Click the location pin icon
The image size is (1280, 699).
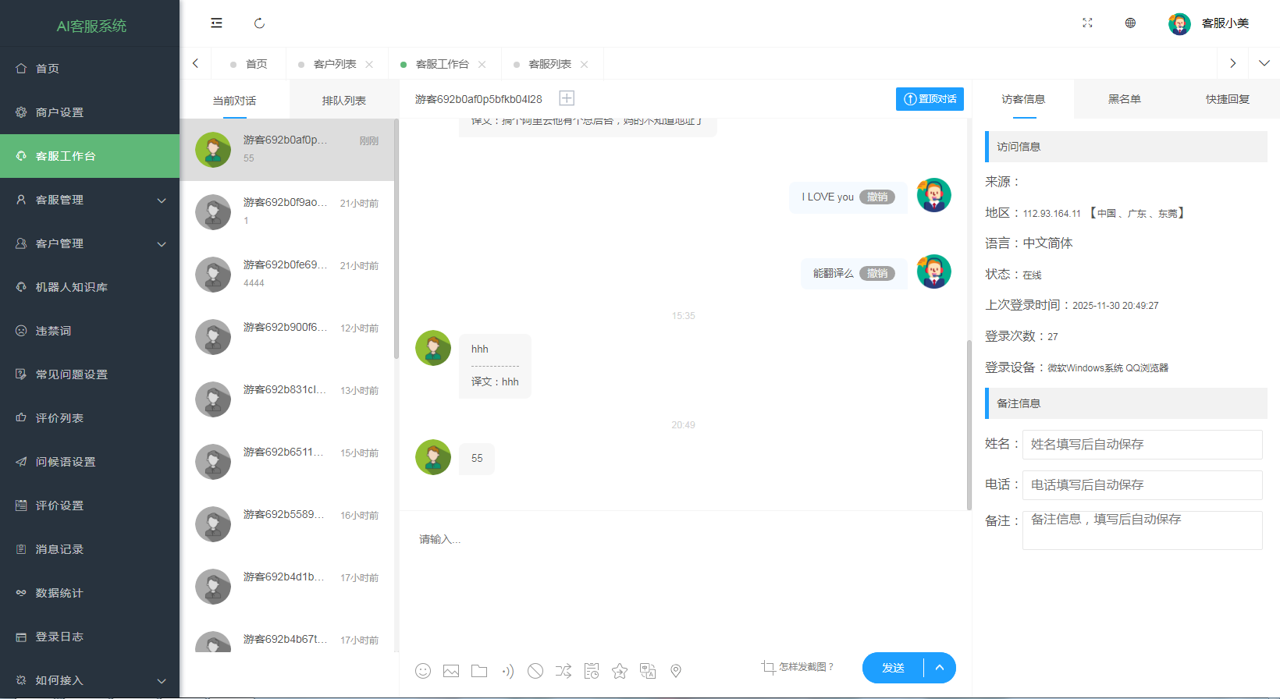pos(676,671)
